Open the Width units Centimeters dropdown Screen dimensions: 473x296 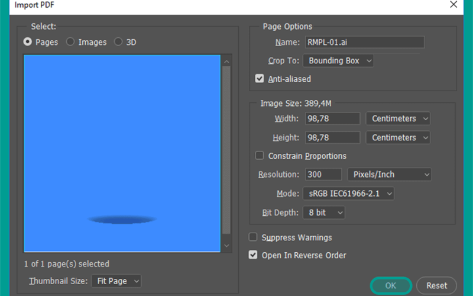tap(398, 118)
